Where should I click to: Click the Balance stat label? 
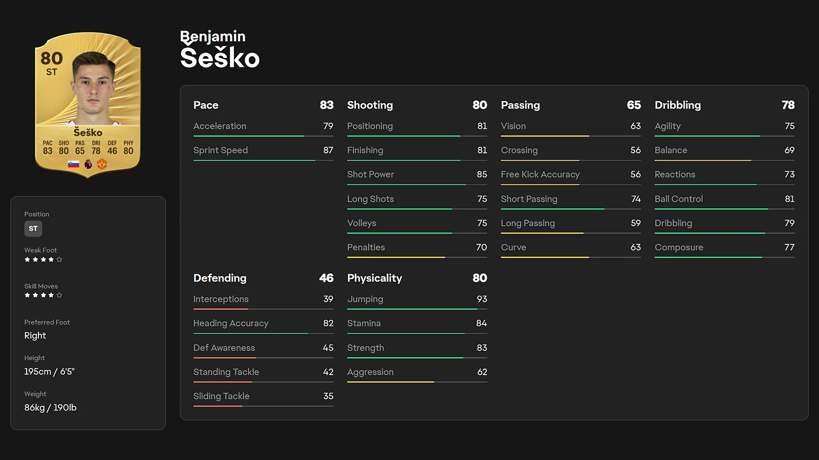671,150
